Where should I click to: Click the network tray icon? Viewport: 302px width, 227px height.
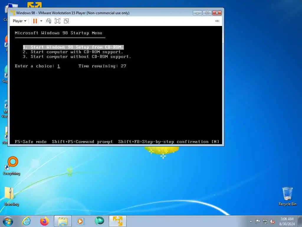point(265,221)
